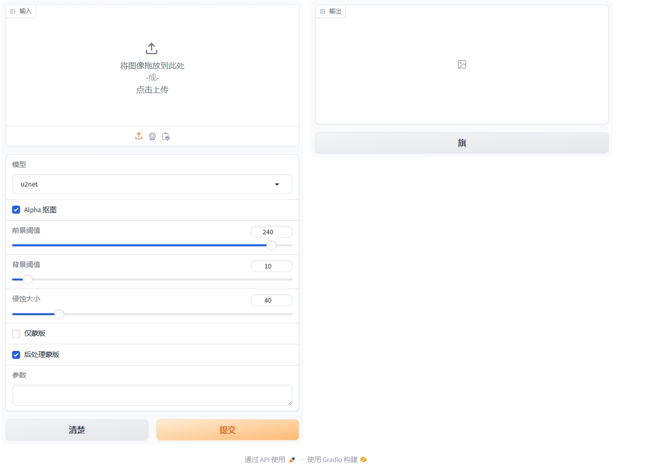Click the 清楚 clear button
Image resolution: width=649 pixels, height=465 pixels.
[x=77, y=430]
